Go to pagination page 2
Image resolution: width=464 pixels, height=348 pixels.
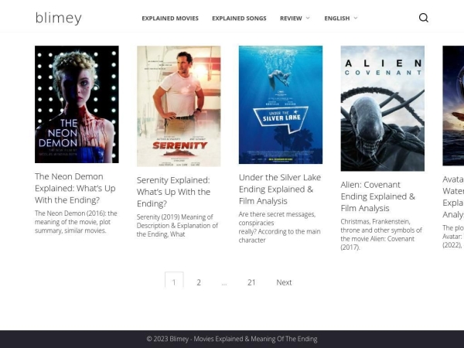[x=199, y=282]
